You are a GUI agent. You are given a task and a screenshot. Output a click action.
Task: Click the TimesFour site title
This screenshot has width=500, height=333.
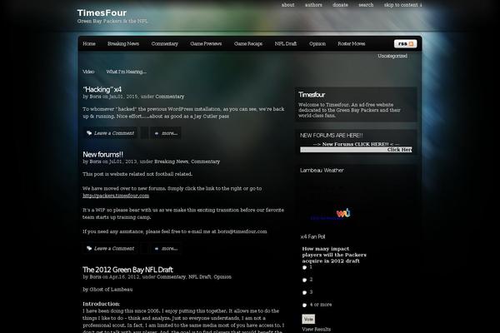pyautogui.click(x=102, y=12)
